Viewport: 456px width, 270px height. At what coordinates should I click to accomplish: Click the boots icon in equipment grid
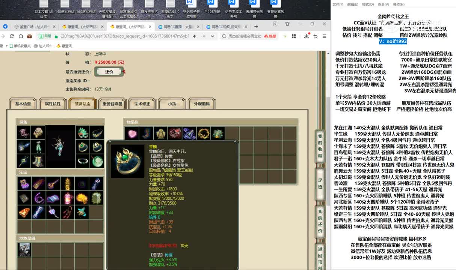pyautogui.click(x=38, y=161)
